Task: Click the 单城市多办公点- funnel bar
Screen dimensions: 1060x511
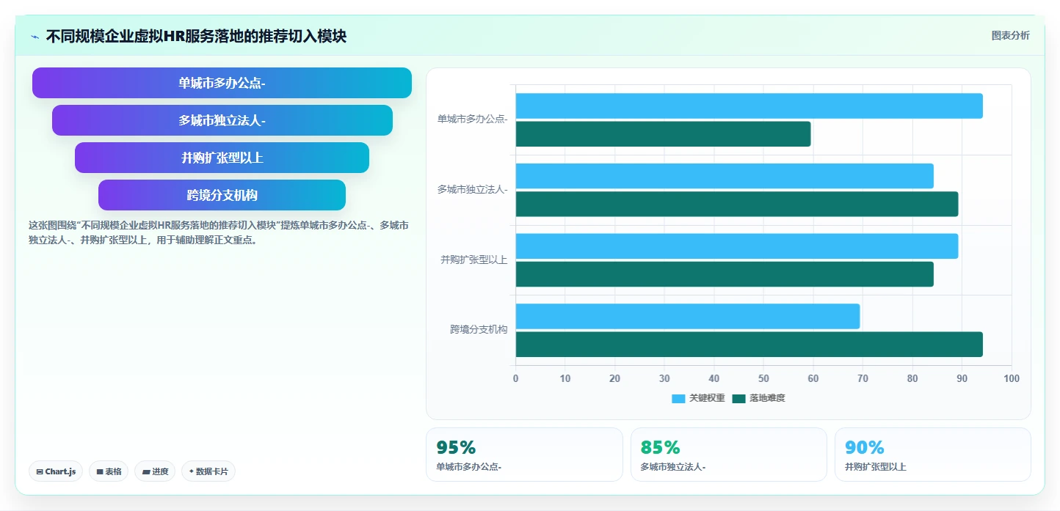Action: click(x=222, y=83)
